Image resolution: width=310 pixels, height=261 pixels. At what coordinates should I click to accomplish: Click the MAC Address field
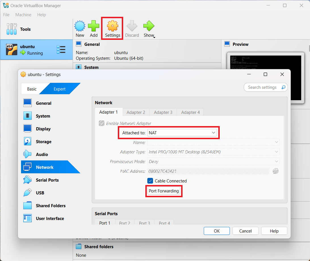[208, 171]
